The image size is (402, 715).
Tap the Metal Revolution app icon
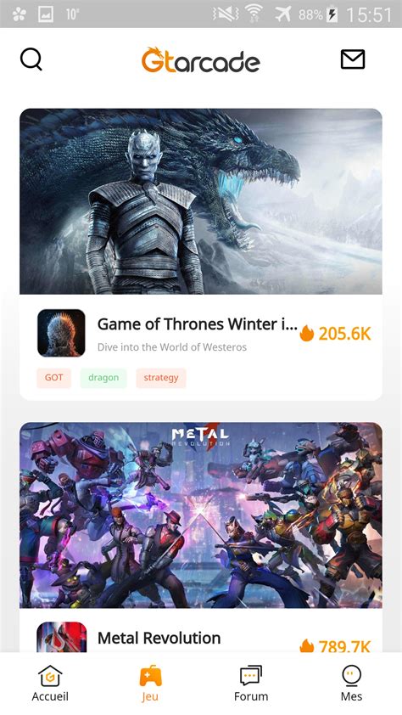61,637
